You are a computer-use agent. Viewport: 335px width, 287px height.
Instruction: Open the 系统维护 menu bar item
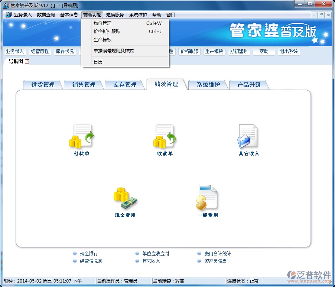tap(138, 15)
